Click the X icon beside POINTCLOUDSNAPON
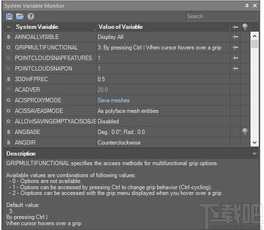264x230 pixels. click(9, 69)
